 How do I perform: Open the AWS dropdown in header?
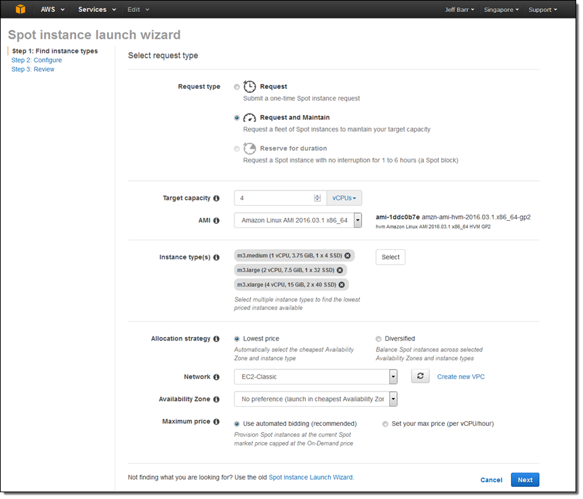click(52, 9)
